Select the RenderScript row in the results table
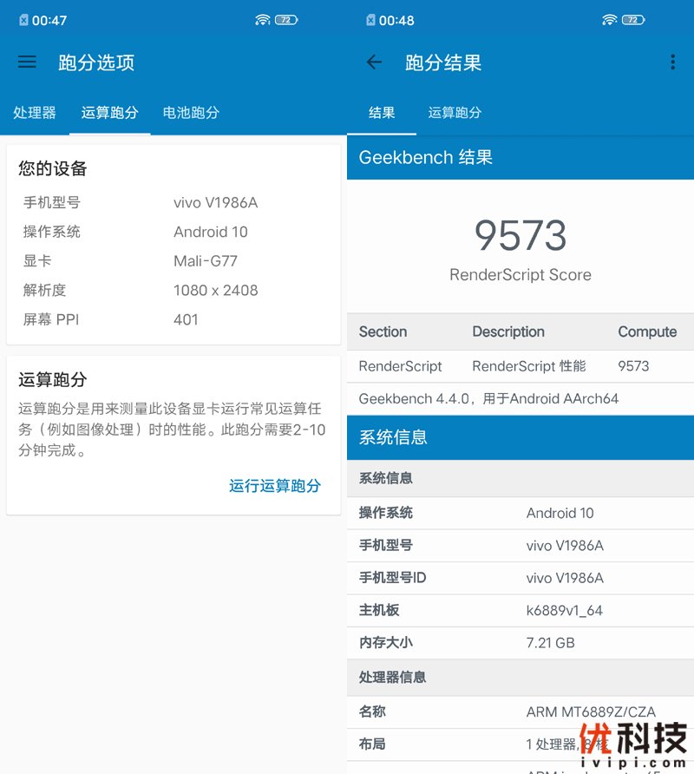694x774 pixels. [x=520, y=366]
